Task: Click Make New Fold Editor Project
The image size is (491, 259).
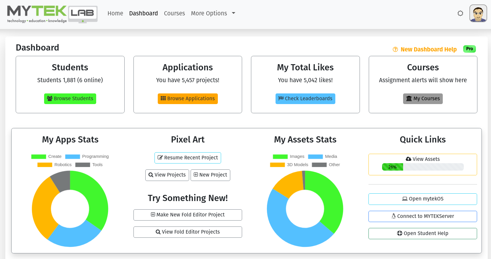Action: 188,215
